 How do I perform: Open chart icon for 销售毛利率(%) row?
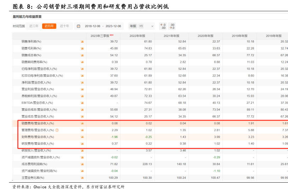point(82,48)
